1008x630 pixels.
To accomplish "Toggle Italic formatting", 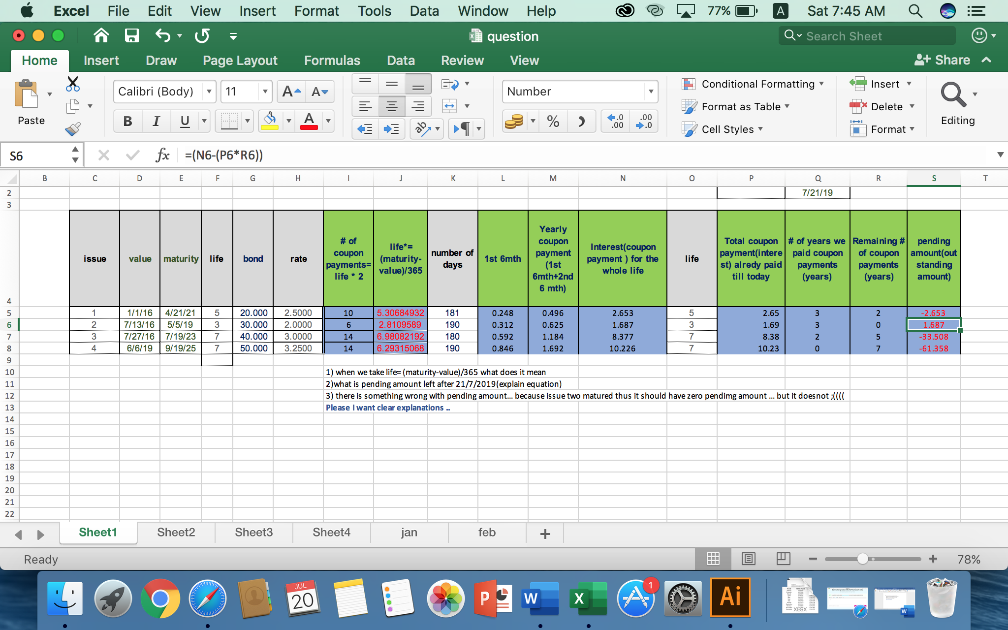I will coord(156,121).
